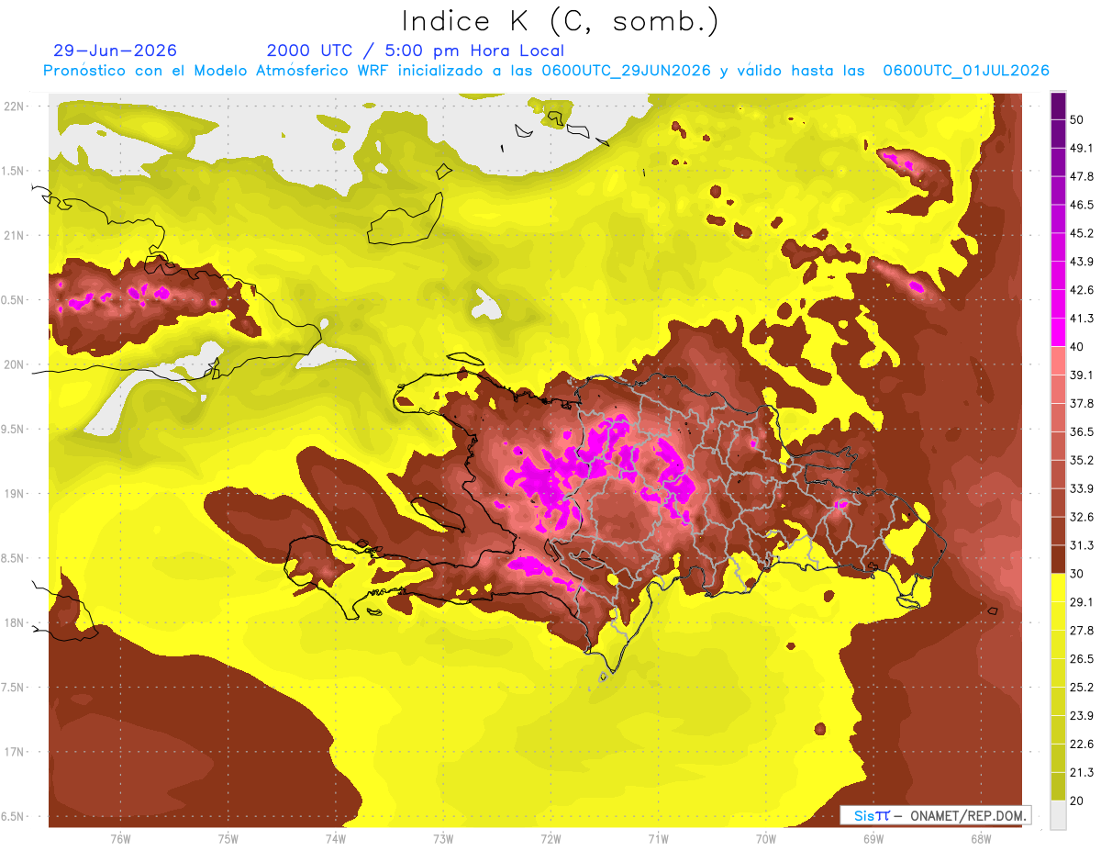The image size is (1101, 851).
Task: Click the '71W' longitude label
Action: [x=658, y=839]
